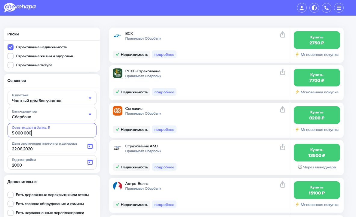Click Мгновенная покупка label under Согласие

pos(319,130)
